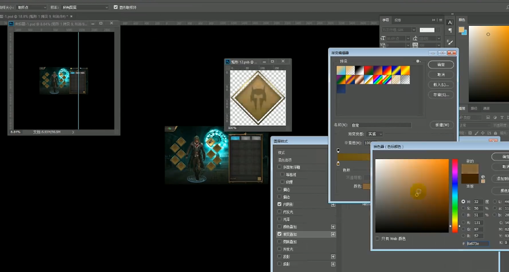
Task: Select the red-to-green gradient preset
Action: pos(368,70)
